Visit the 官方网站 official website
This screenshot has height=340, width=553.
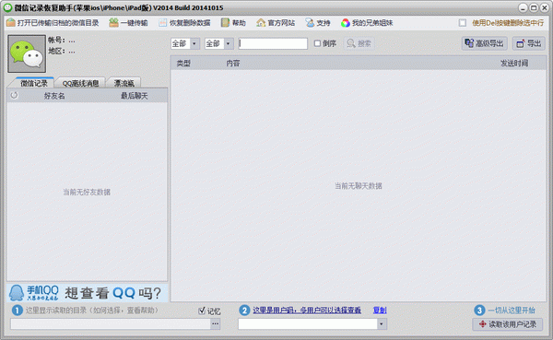pos(276,23)
